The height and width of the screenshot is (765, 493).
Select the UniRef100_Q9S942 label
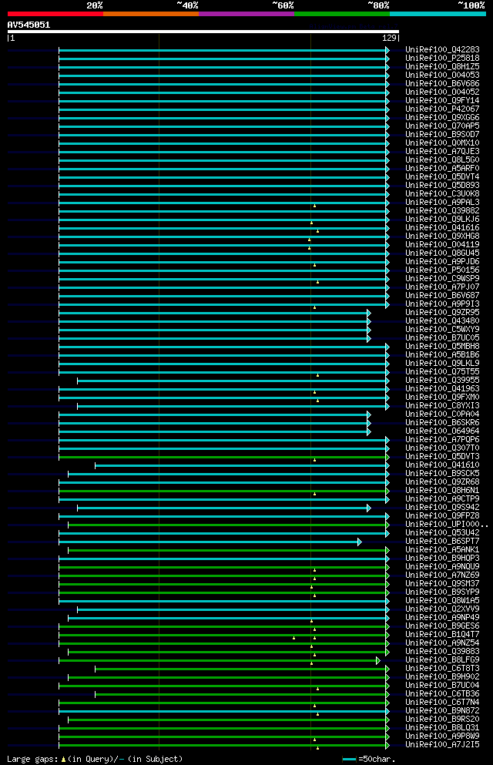click(442, 508)
